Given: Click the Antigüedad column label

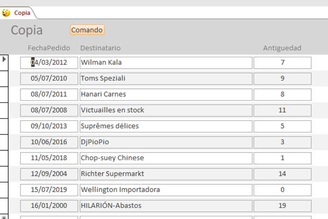Looking at the screenshot, I should (282, 48).
